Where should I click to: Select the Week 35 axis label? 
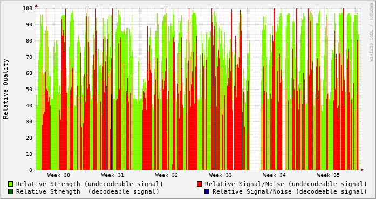coord(329,175)
